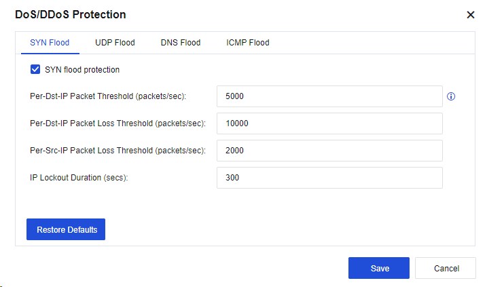Click the SYN Flood tab
Image resolution: width=487 pixels, height=287 pixels.
point(50,43)
